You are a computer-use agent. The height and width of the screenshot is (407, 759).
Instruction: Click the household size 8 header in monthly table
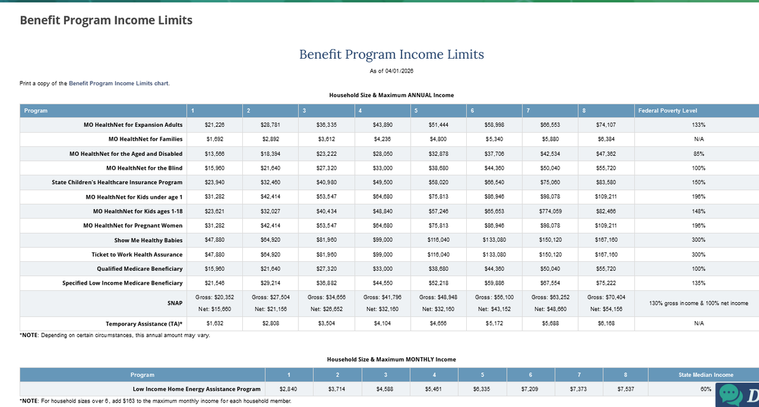point(626,375)
